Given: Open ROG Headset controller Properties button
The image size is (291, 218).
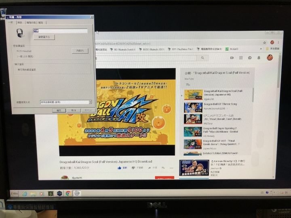Looking at the screenshot, I should coord(80,51).
